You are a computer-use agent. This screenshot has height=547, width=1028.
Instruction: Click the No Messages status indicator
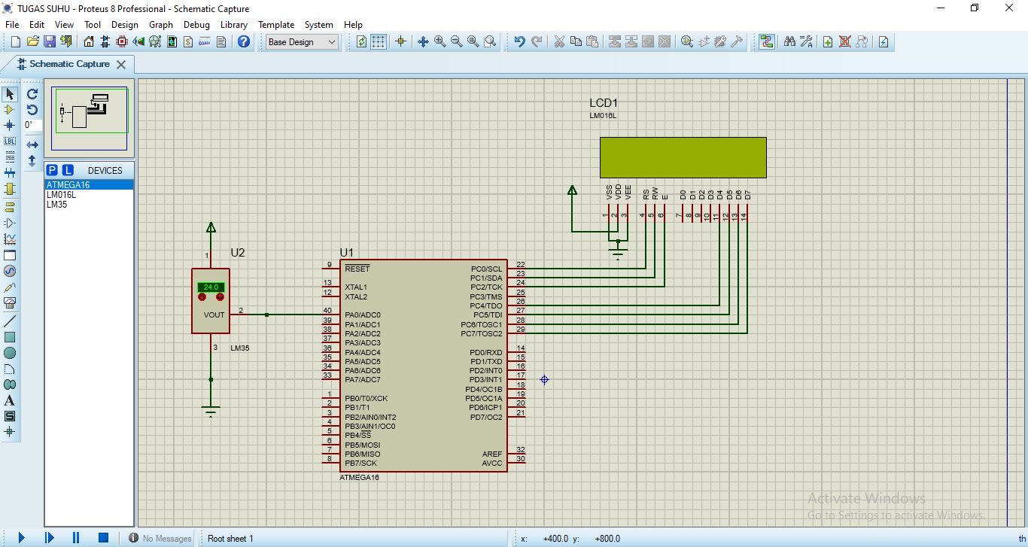tap(160, 538)
